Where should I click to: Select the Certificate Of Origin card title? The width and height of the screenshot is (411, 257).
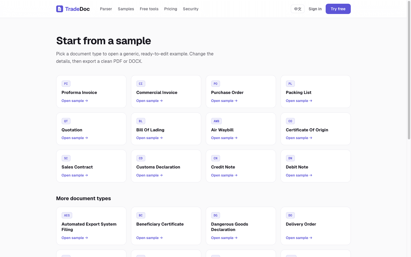[x=307, y=130]
